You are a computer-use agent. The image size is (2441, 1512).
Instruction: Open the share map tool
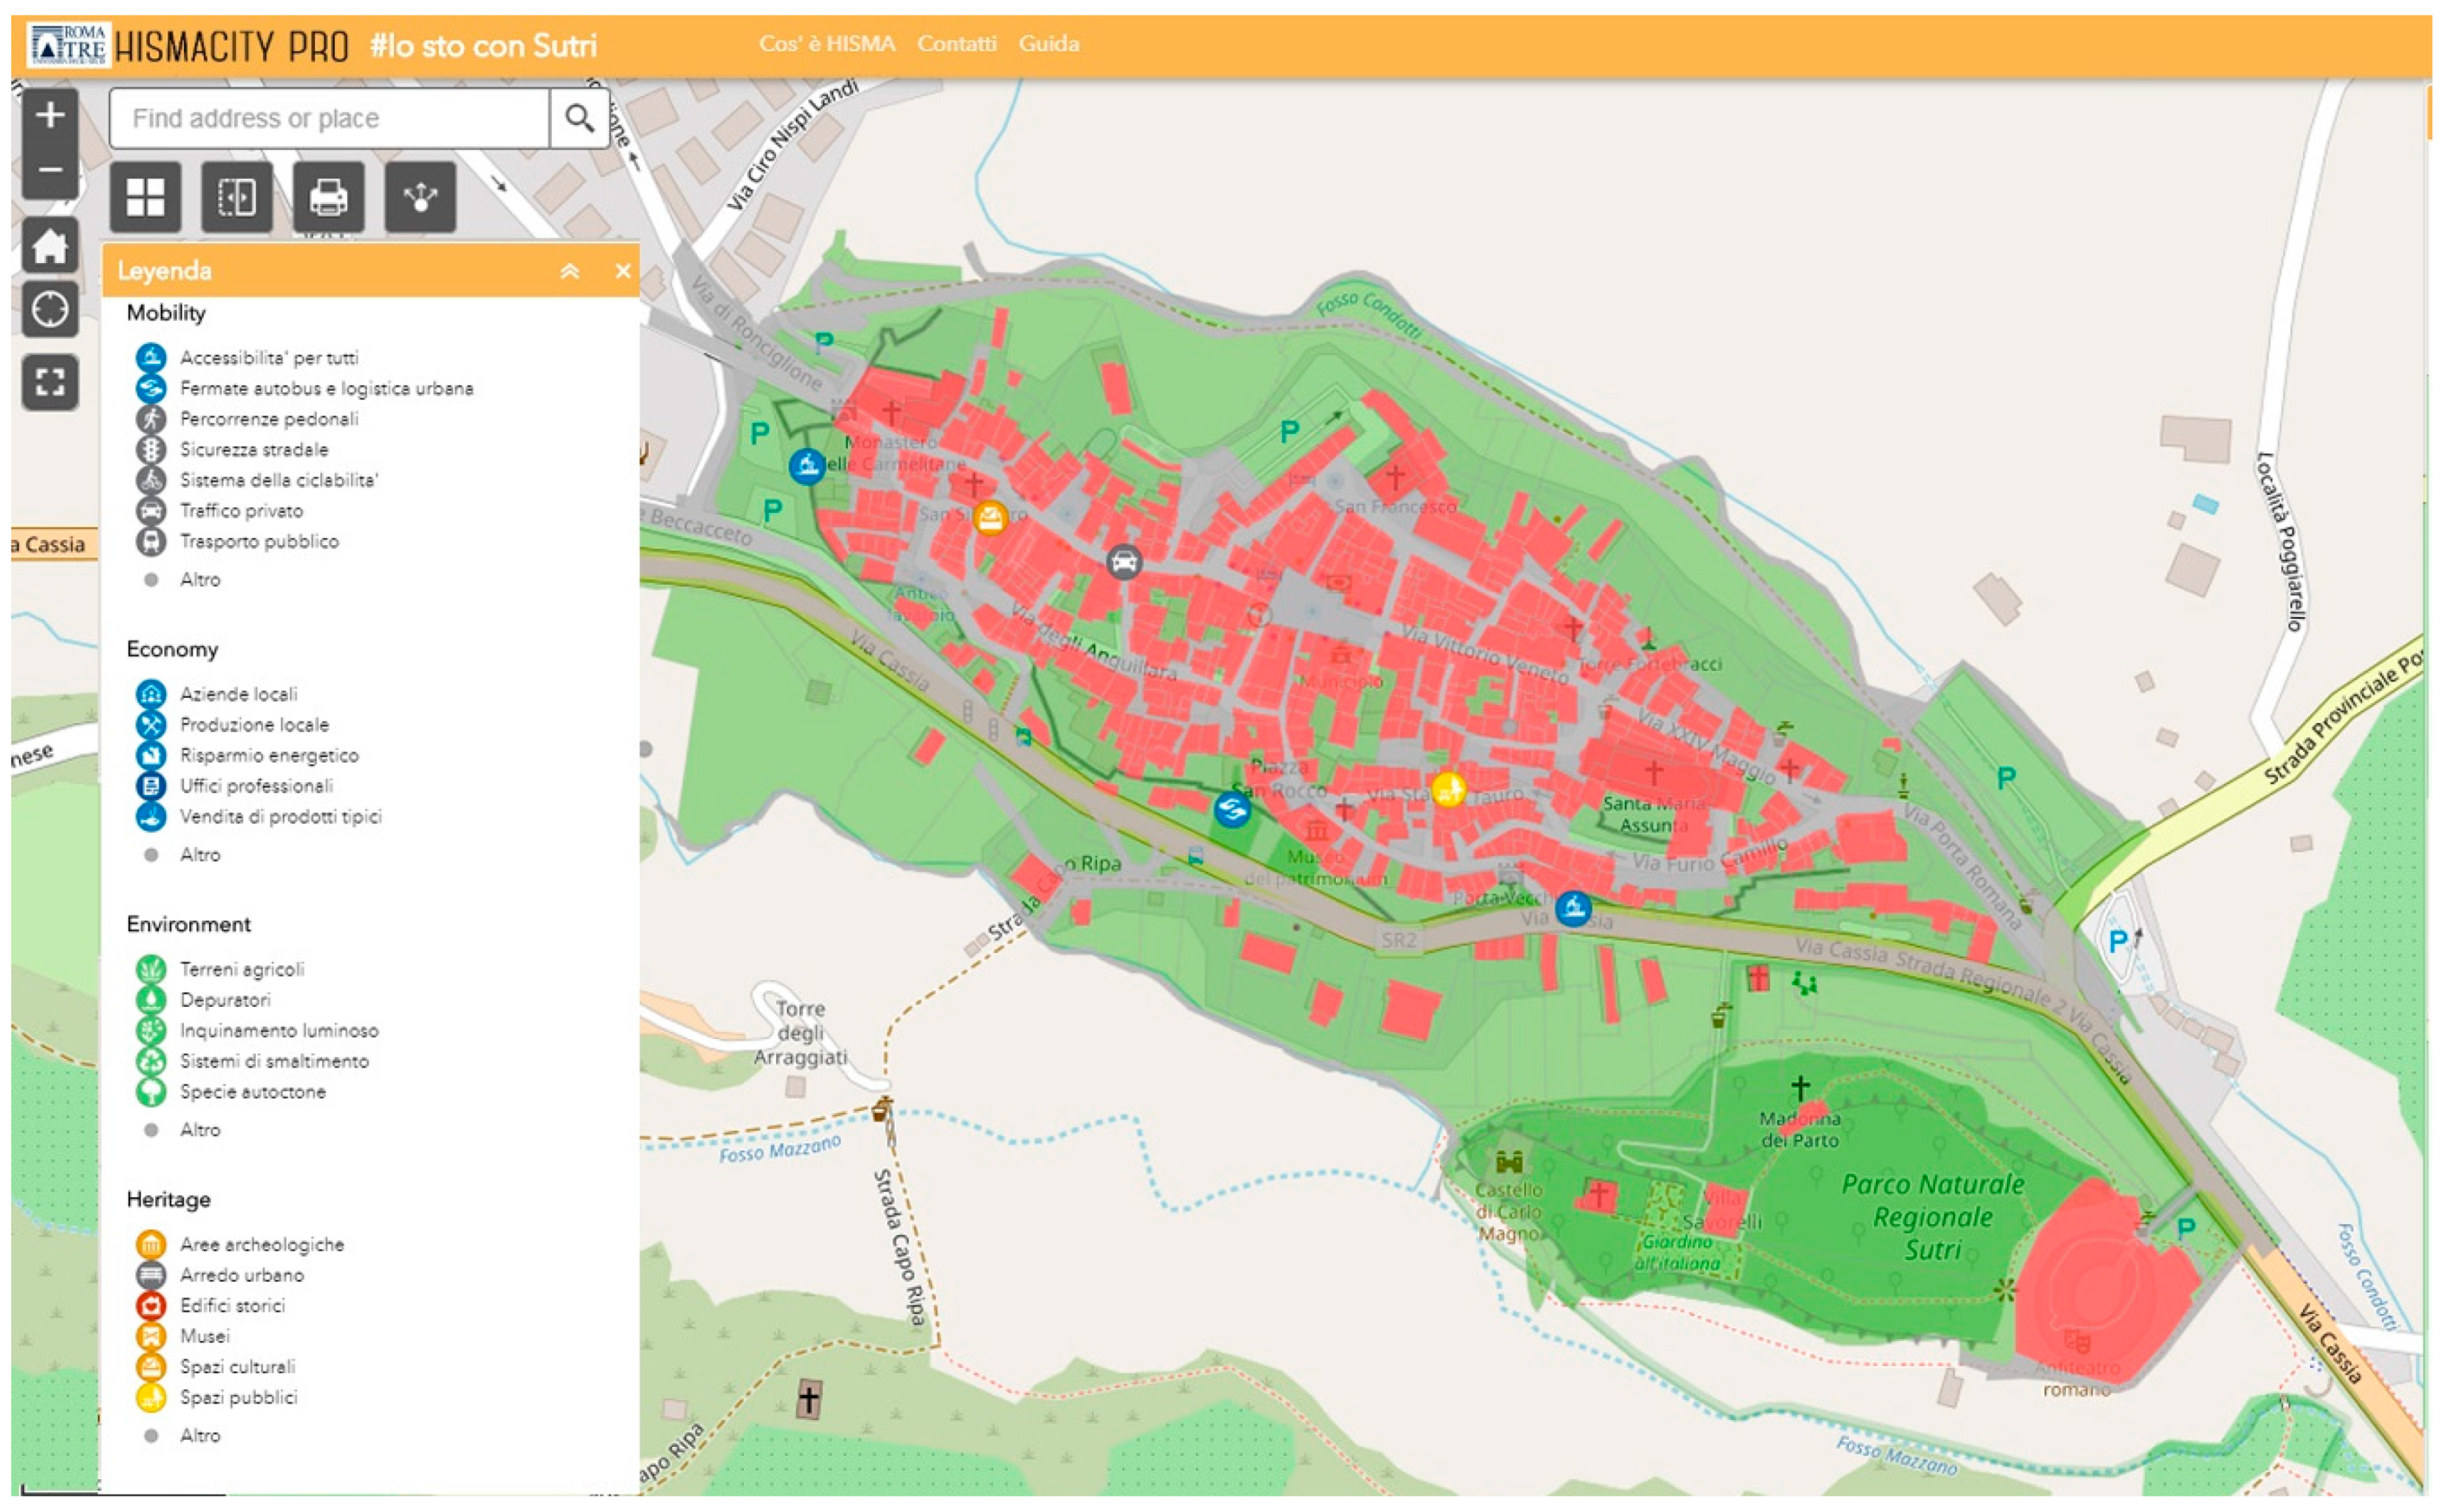click(421, 197)
